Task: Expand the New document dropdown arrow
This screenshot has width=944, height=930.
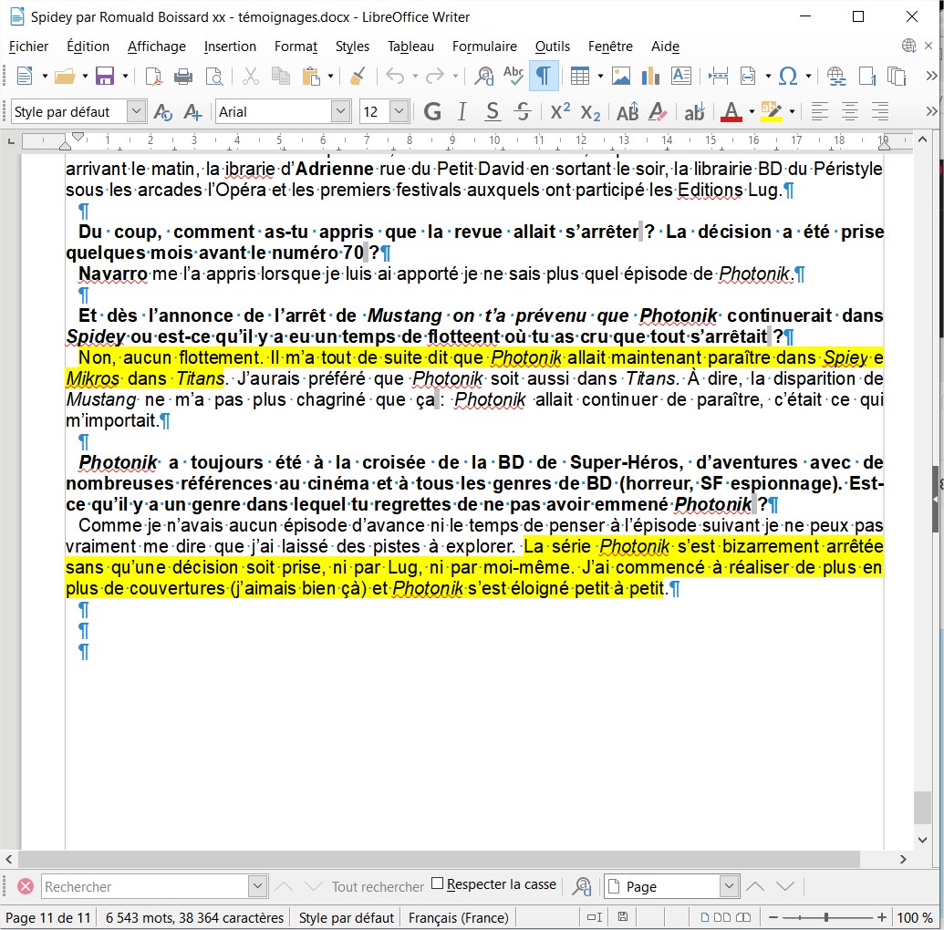Action: point(45,77)
